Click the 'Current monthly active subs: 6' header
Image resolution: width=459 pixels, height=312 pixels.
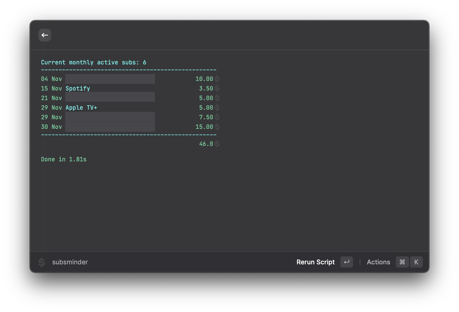click(x=94, y=63)
